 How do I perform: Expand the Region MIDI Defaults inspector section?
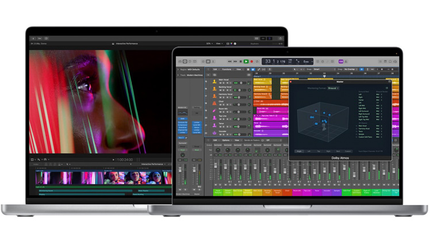[x=178, y=69]
